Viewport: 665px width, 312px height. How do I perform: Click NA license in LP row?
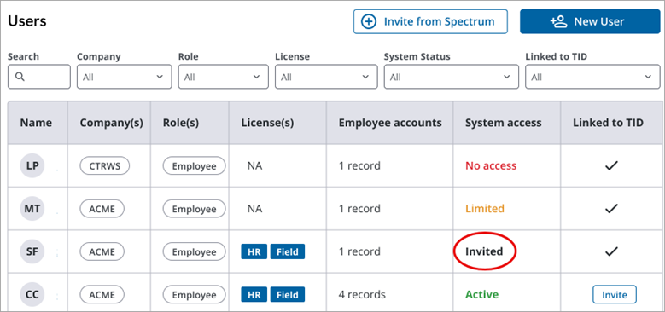(x=254, y=166)
